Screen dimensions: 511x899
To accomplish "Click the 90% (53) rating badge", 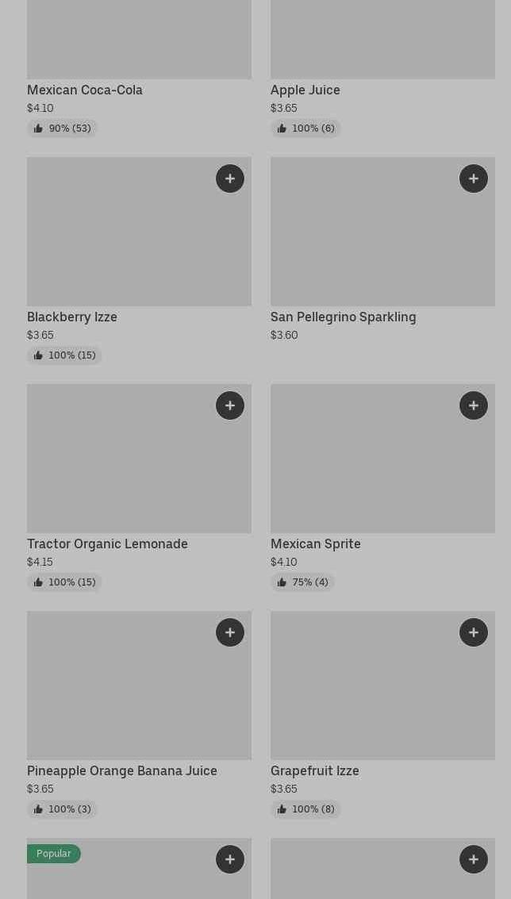I will [x=62, y=129].
